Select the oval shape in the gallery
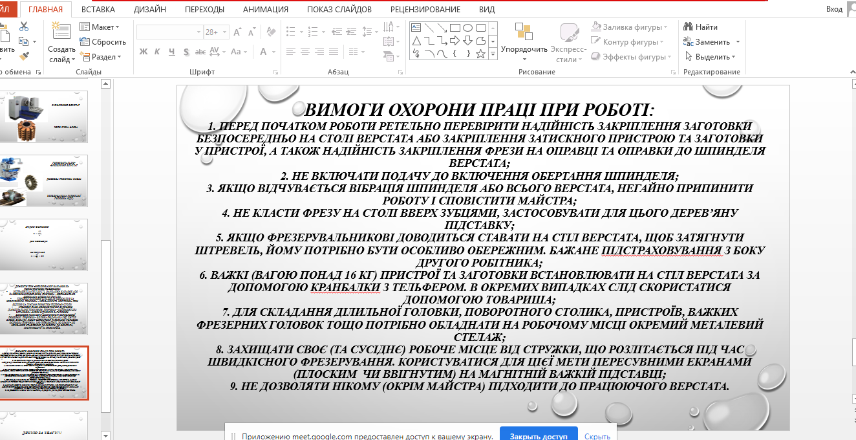 [468, 28]
